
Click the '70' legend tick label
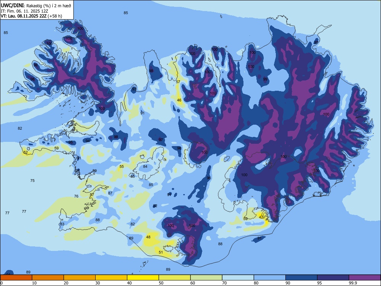pos(224,283)
